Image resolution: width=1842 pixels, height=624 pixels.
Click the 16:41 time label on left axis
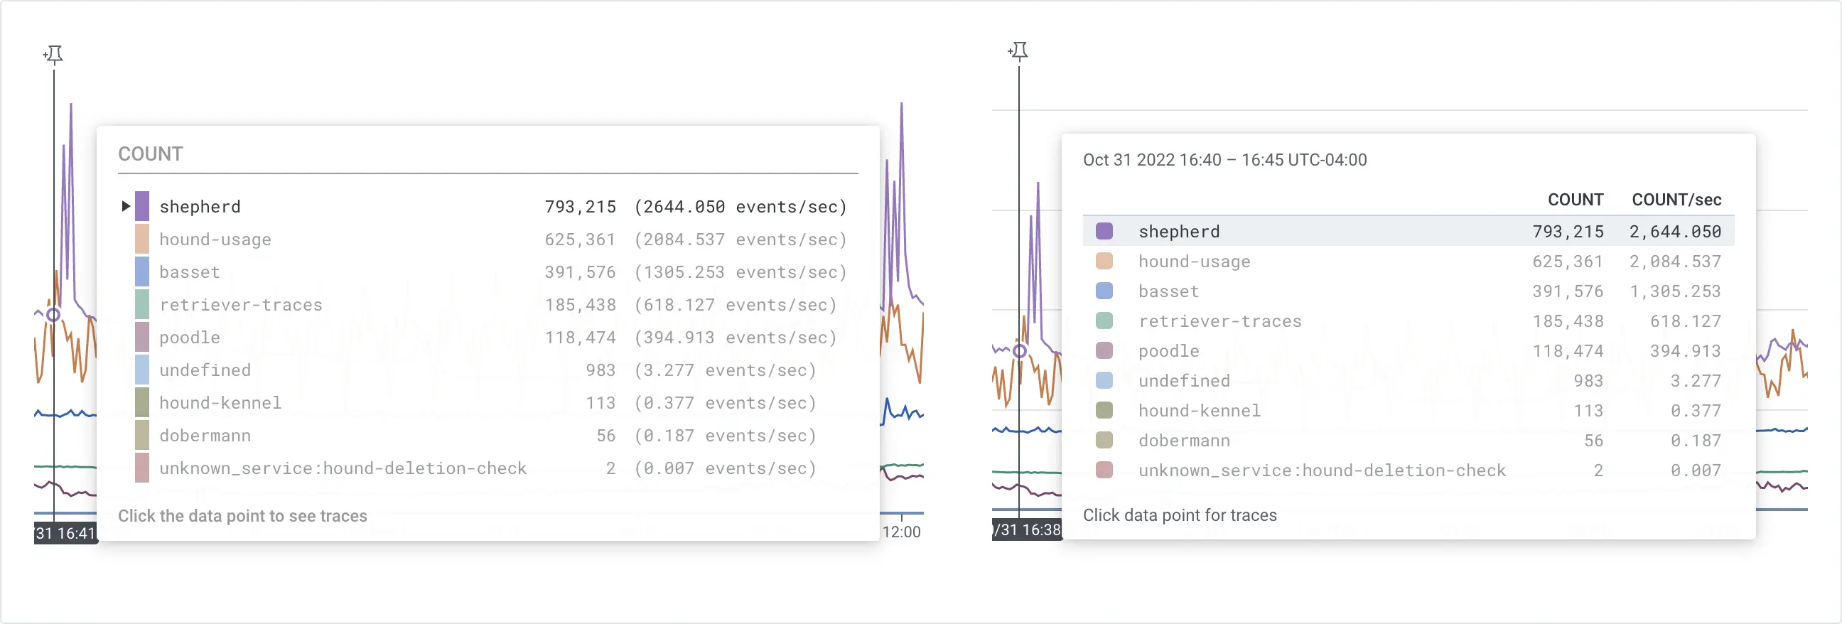(65, 533)
